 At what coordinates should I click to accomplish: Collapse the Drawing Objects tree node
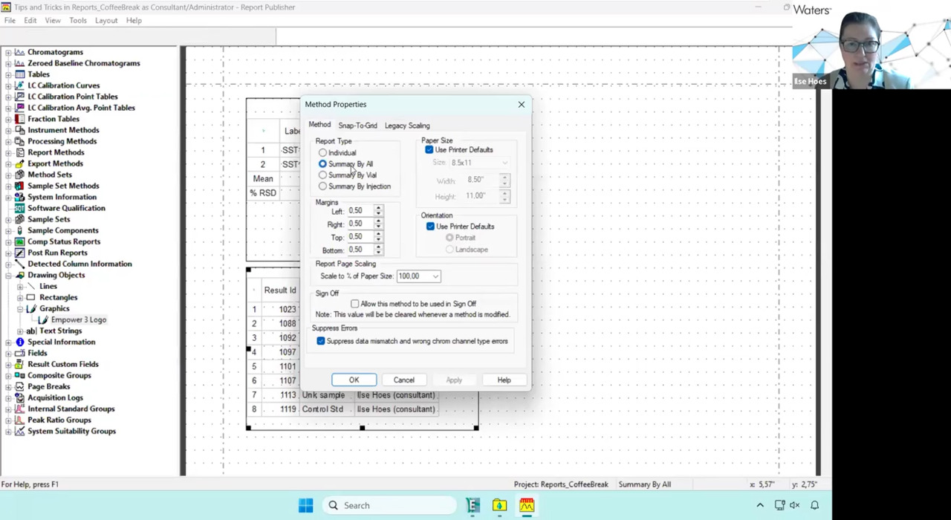(x=8, y=275)
